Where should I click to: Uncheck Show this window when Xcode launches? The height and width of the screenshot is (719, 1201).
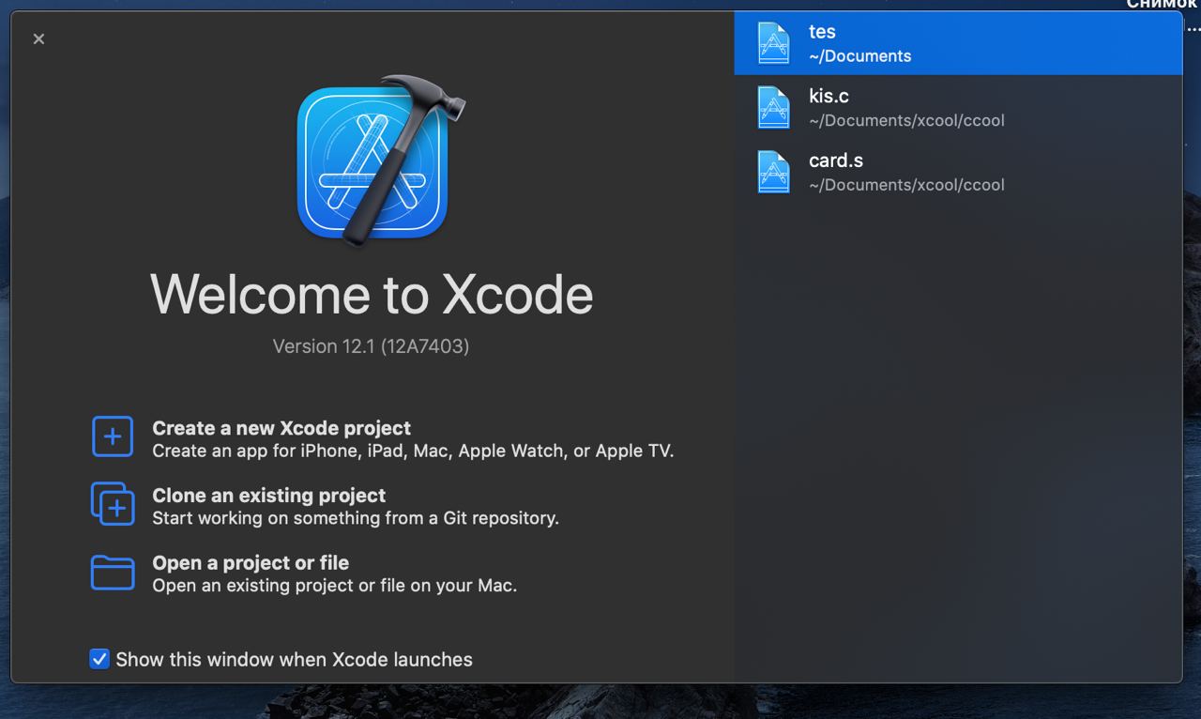(x=99, y=659)
